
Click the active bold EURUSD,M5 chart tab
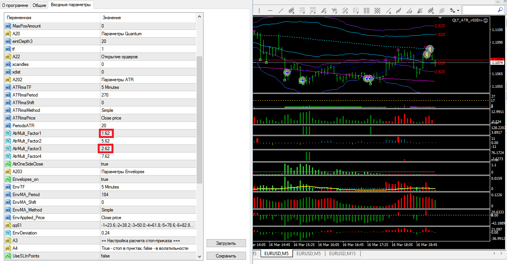277,254
